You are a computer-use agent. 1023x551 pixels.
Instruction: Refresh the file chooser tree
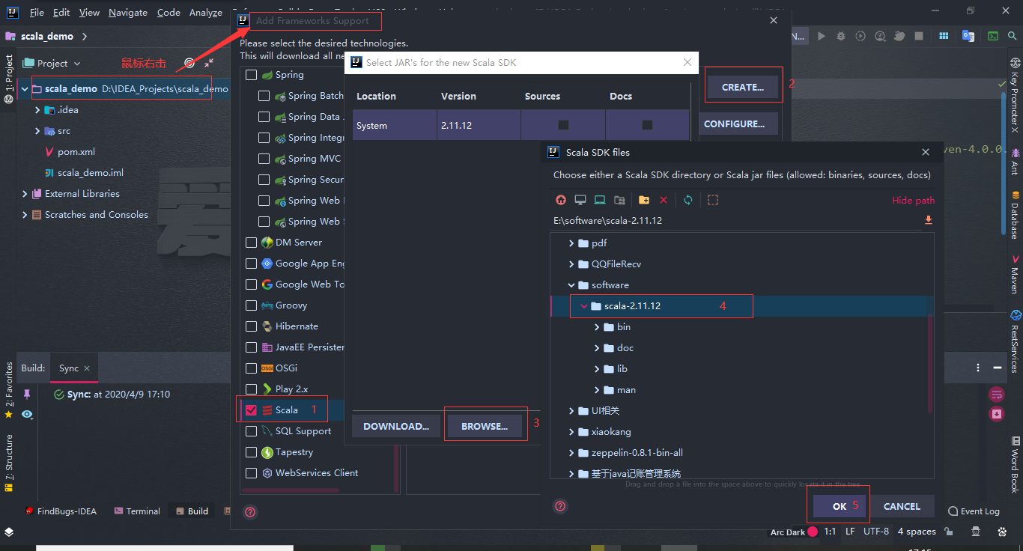pos(688,200)
